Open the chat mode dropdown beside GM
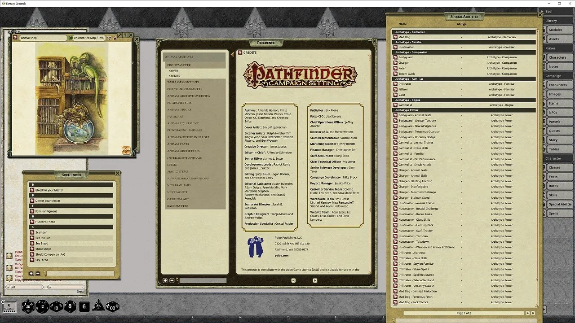The image size is (575, 323). pyautogui.click(x=66, y=287)
